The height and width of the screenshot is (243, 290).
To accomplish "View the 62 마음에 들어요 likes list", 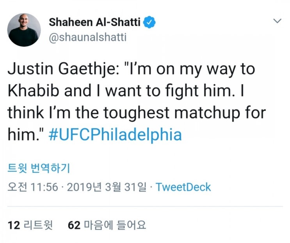I will [107, 225].
